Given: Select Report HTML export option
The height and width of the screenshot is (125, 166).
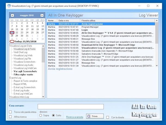Looking at the screenshot, I should tap(20, 84).
